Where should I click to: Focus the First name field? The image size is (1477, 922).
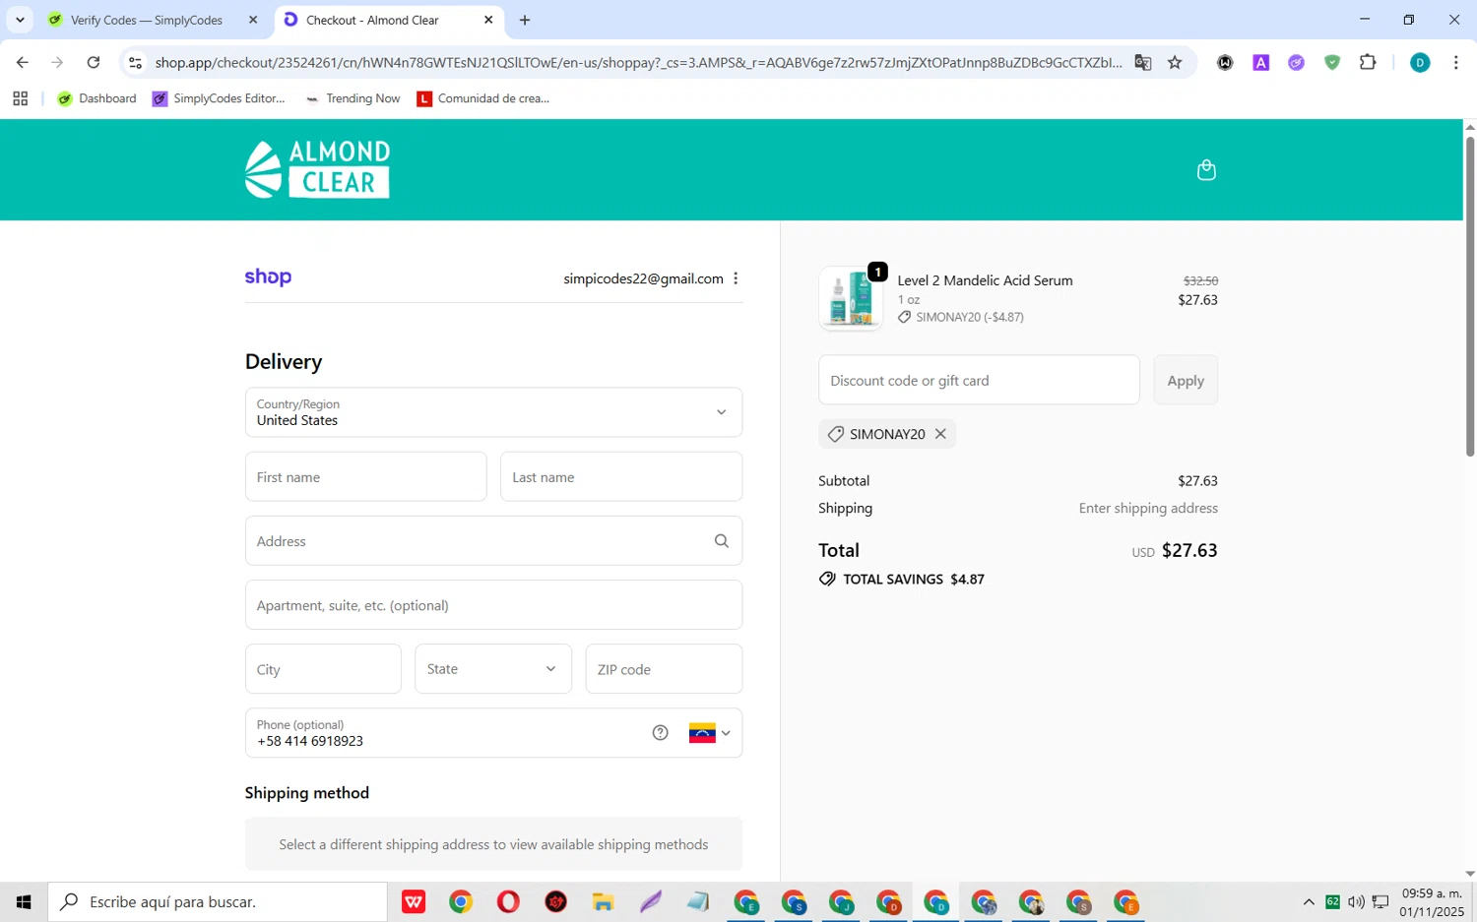pos(365,477)
